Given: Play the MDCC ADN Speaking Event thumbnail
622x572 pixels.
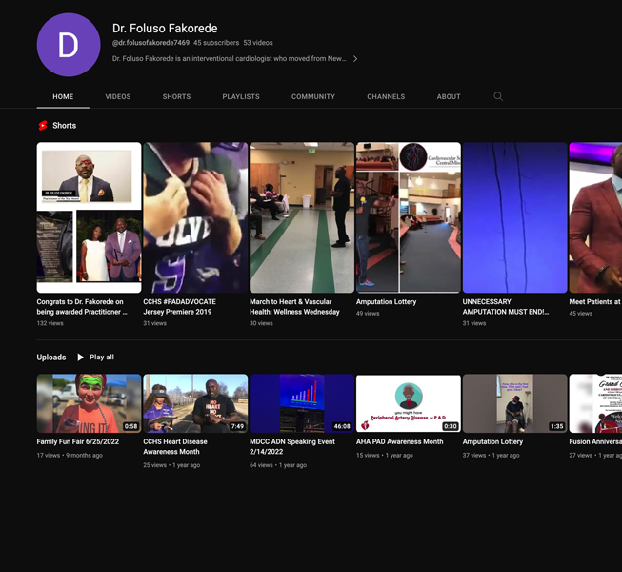Looking at the screenshot, I should (302, 403).
